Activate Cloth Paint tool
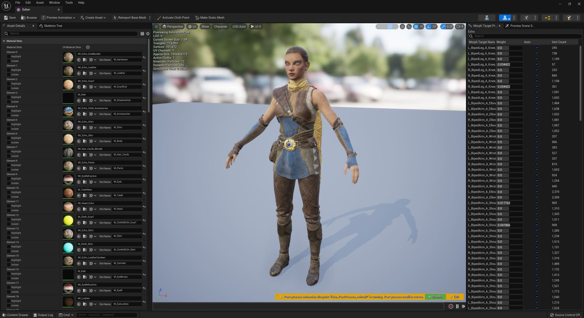584x318 pixels. click(x=173, y=18)
